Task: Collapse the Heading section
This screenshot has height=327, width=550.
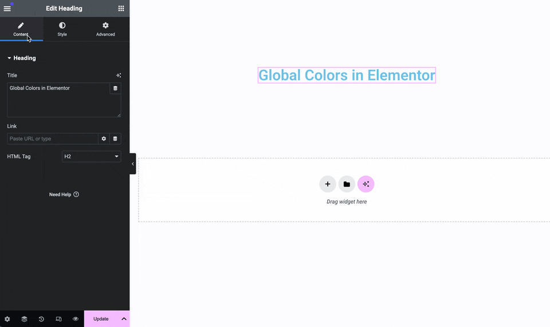Action: coord(21,58)
